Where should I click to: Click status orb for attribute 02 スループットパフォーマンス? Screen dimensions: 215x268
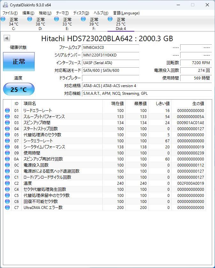click(7, 116)
